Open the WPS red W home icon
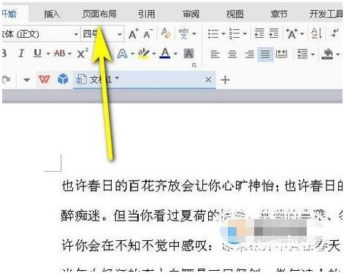Viewport: 344px width, 273px height. [x=44, y=79]
